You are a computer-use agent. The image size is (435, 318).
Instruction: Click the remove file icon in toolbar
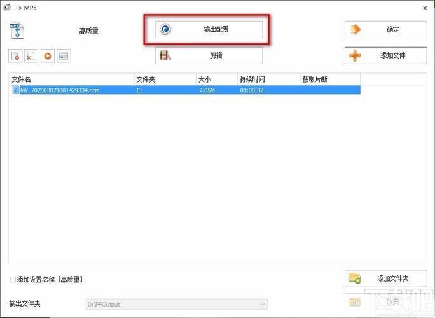(15, 56)
